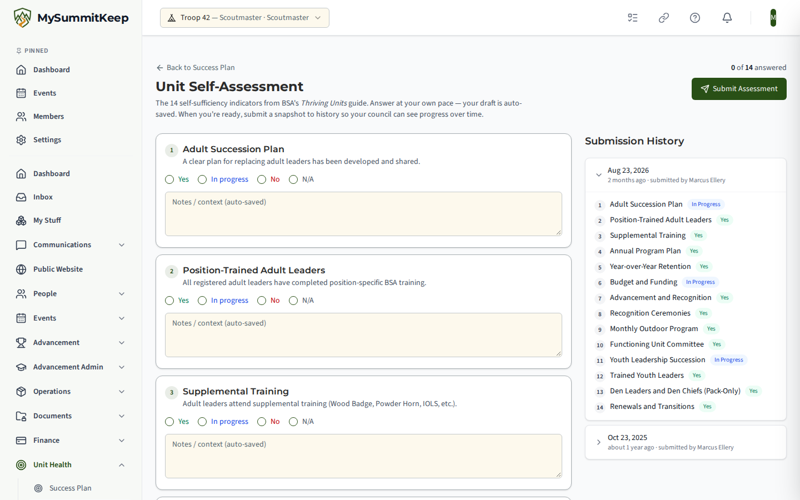
Task: Open Documents in the sidebar
Action: click(x=71, y=416)
